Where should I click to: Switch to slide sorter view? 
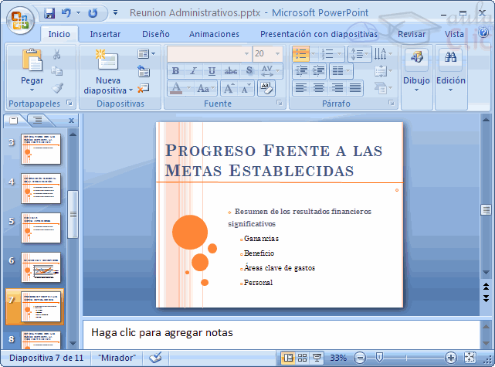302,358
